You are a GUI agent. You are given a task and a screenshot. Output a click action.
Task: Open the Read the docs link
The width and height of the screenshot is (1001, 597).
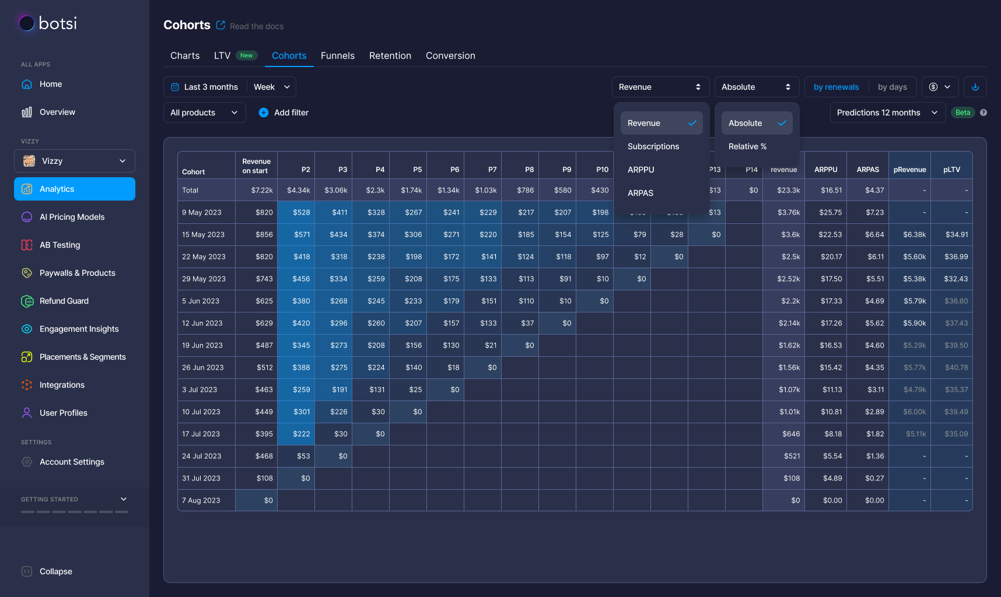[x=257, y=26]
